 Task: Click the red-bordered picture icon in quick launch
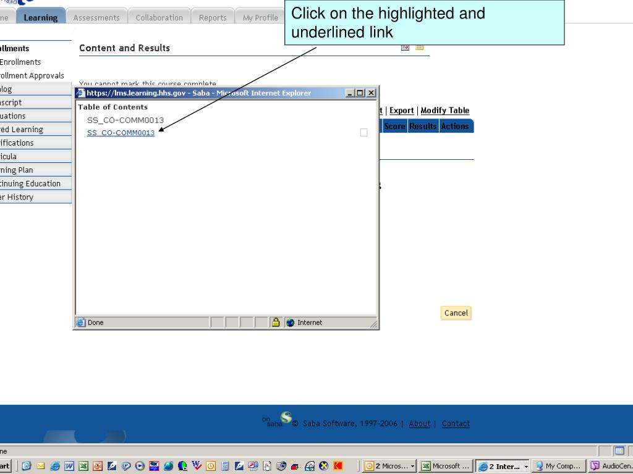pos(154,466)
